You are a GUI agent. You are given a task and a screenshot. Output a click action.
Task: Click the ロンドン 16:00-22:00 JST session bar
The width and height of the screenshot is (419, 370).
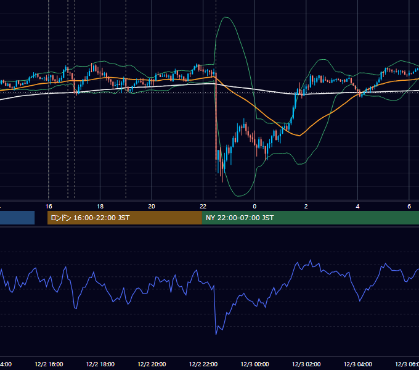click(124, 218)
